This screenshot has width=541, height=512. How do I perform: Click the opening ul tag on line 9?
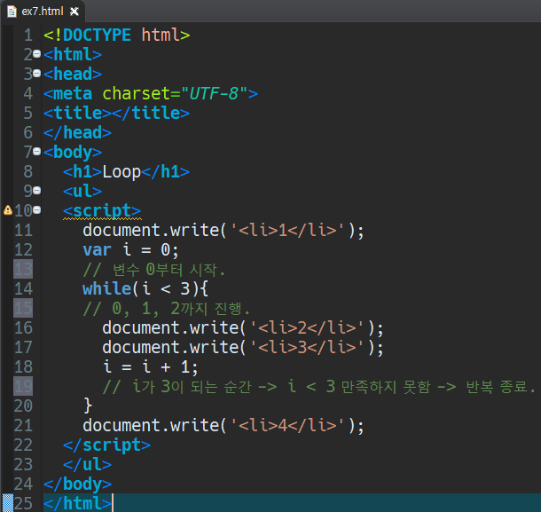(82, 192)
